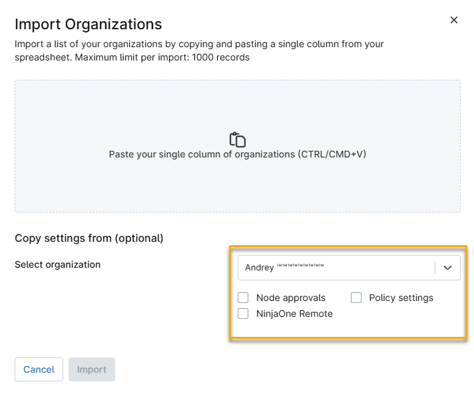Click the "Copy settings from (optional)" heading

89,238
